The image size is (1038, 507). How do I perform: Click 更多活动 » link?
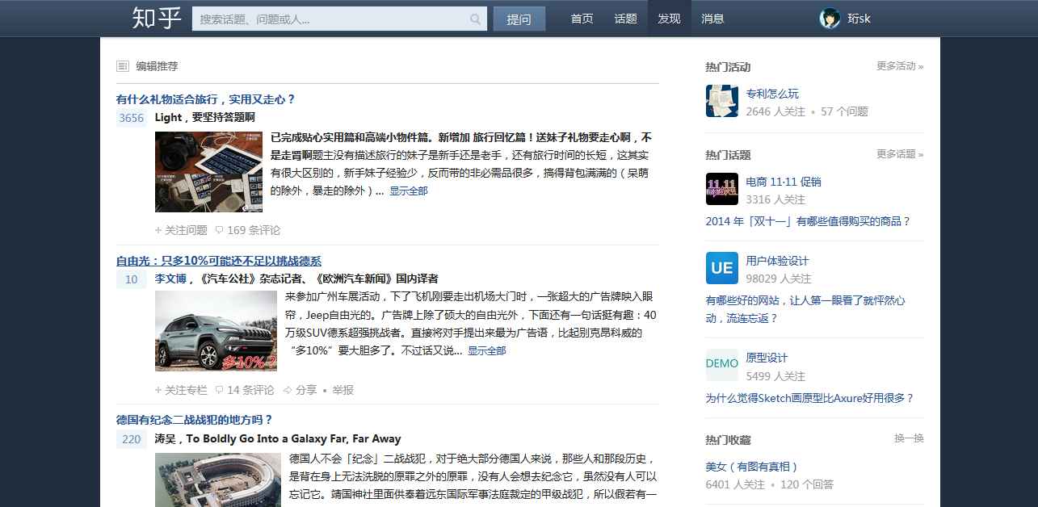(900, 66)
